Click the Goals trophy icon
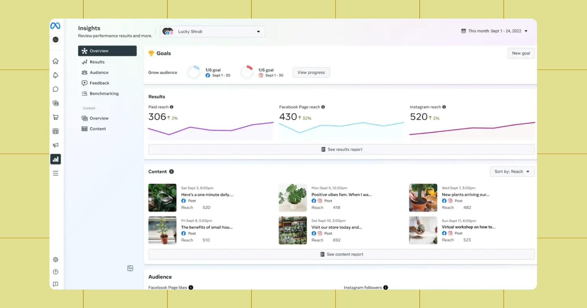 (151, 53)
